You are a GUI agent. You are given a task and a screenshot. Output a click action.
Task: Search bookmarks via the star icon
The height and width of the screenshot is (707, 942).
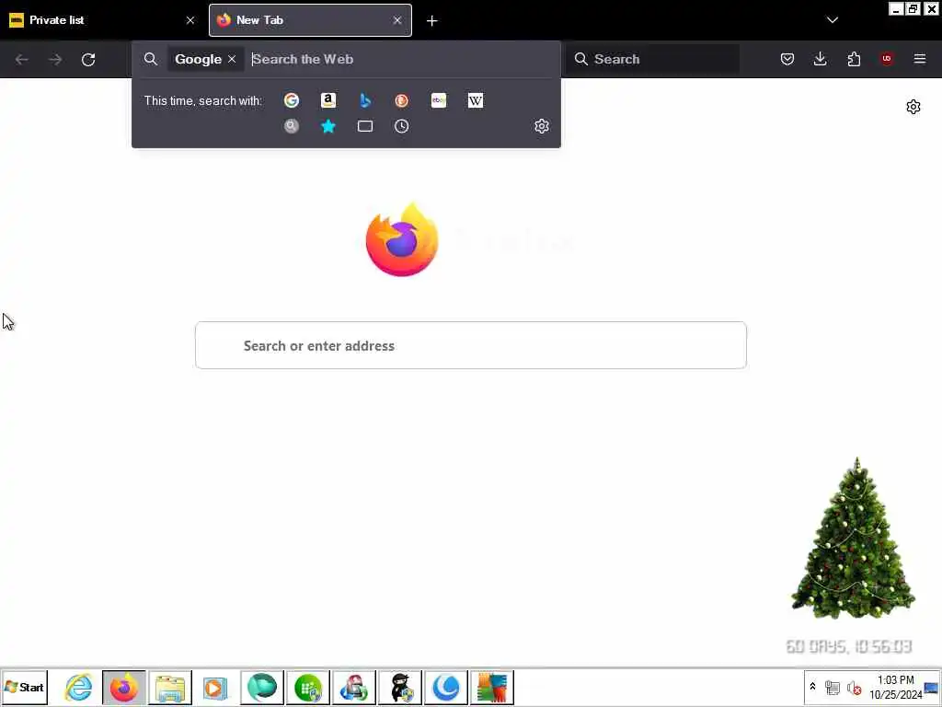click(328, 126)
